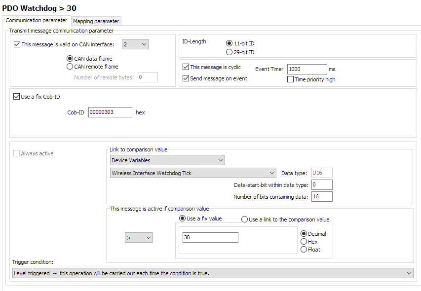This screenshot has height=291, width=421.
Task: Click the Event Timer input field
Action: 306,69
